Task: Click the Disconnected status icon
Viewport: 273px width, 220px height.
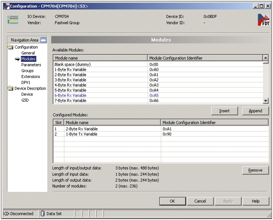Action: pyautogui.click(x=6, y=213)
